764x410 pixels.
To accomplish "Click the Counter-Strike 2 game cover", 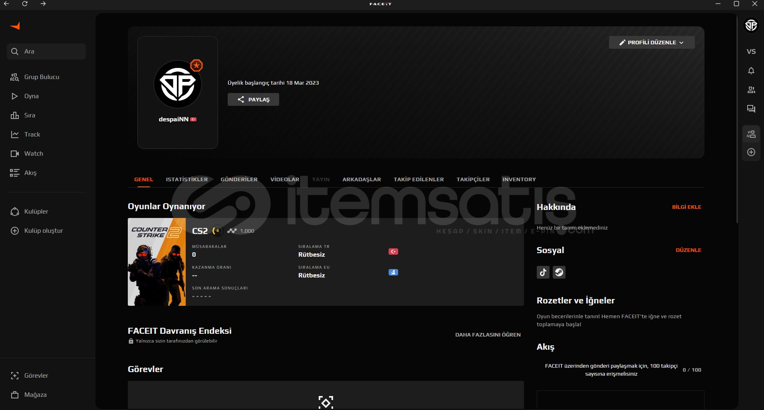I will (x=157, y=262).
